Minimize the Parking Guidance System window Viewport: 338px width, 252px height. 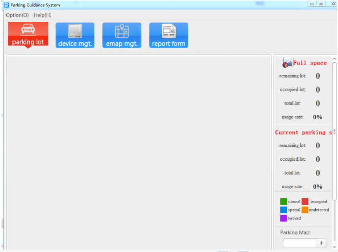click(312, 4)
